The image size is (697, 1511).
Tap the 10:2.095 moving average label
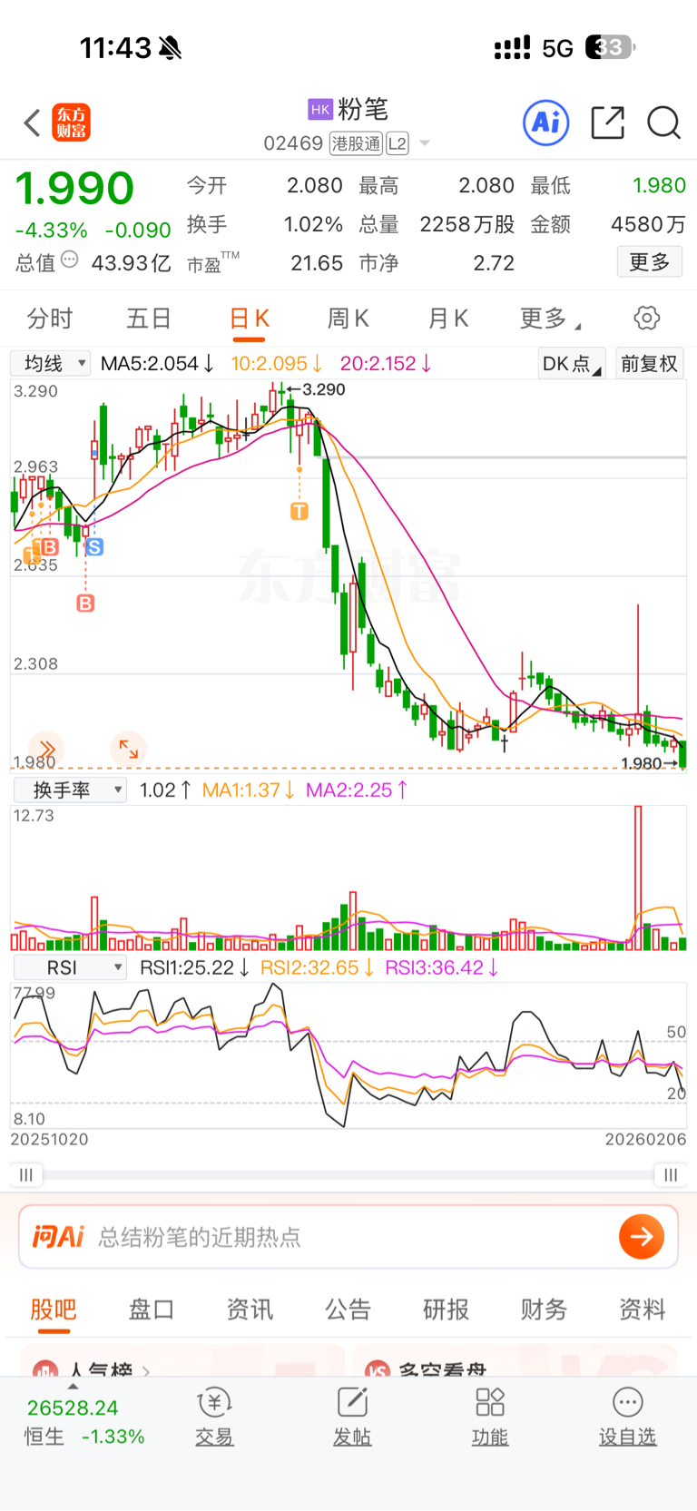tap(277, 364)
